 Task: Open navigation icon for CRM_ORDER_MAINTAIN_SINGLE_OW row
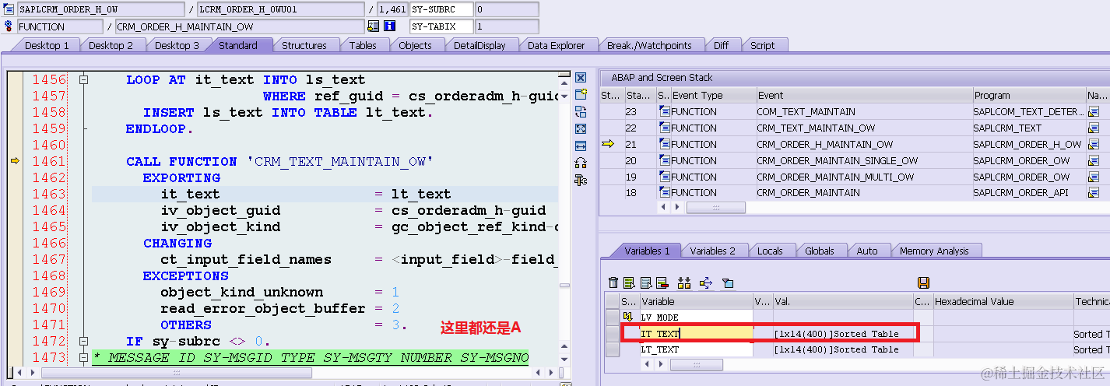1094,161
